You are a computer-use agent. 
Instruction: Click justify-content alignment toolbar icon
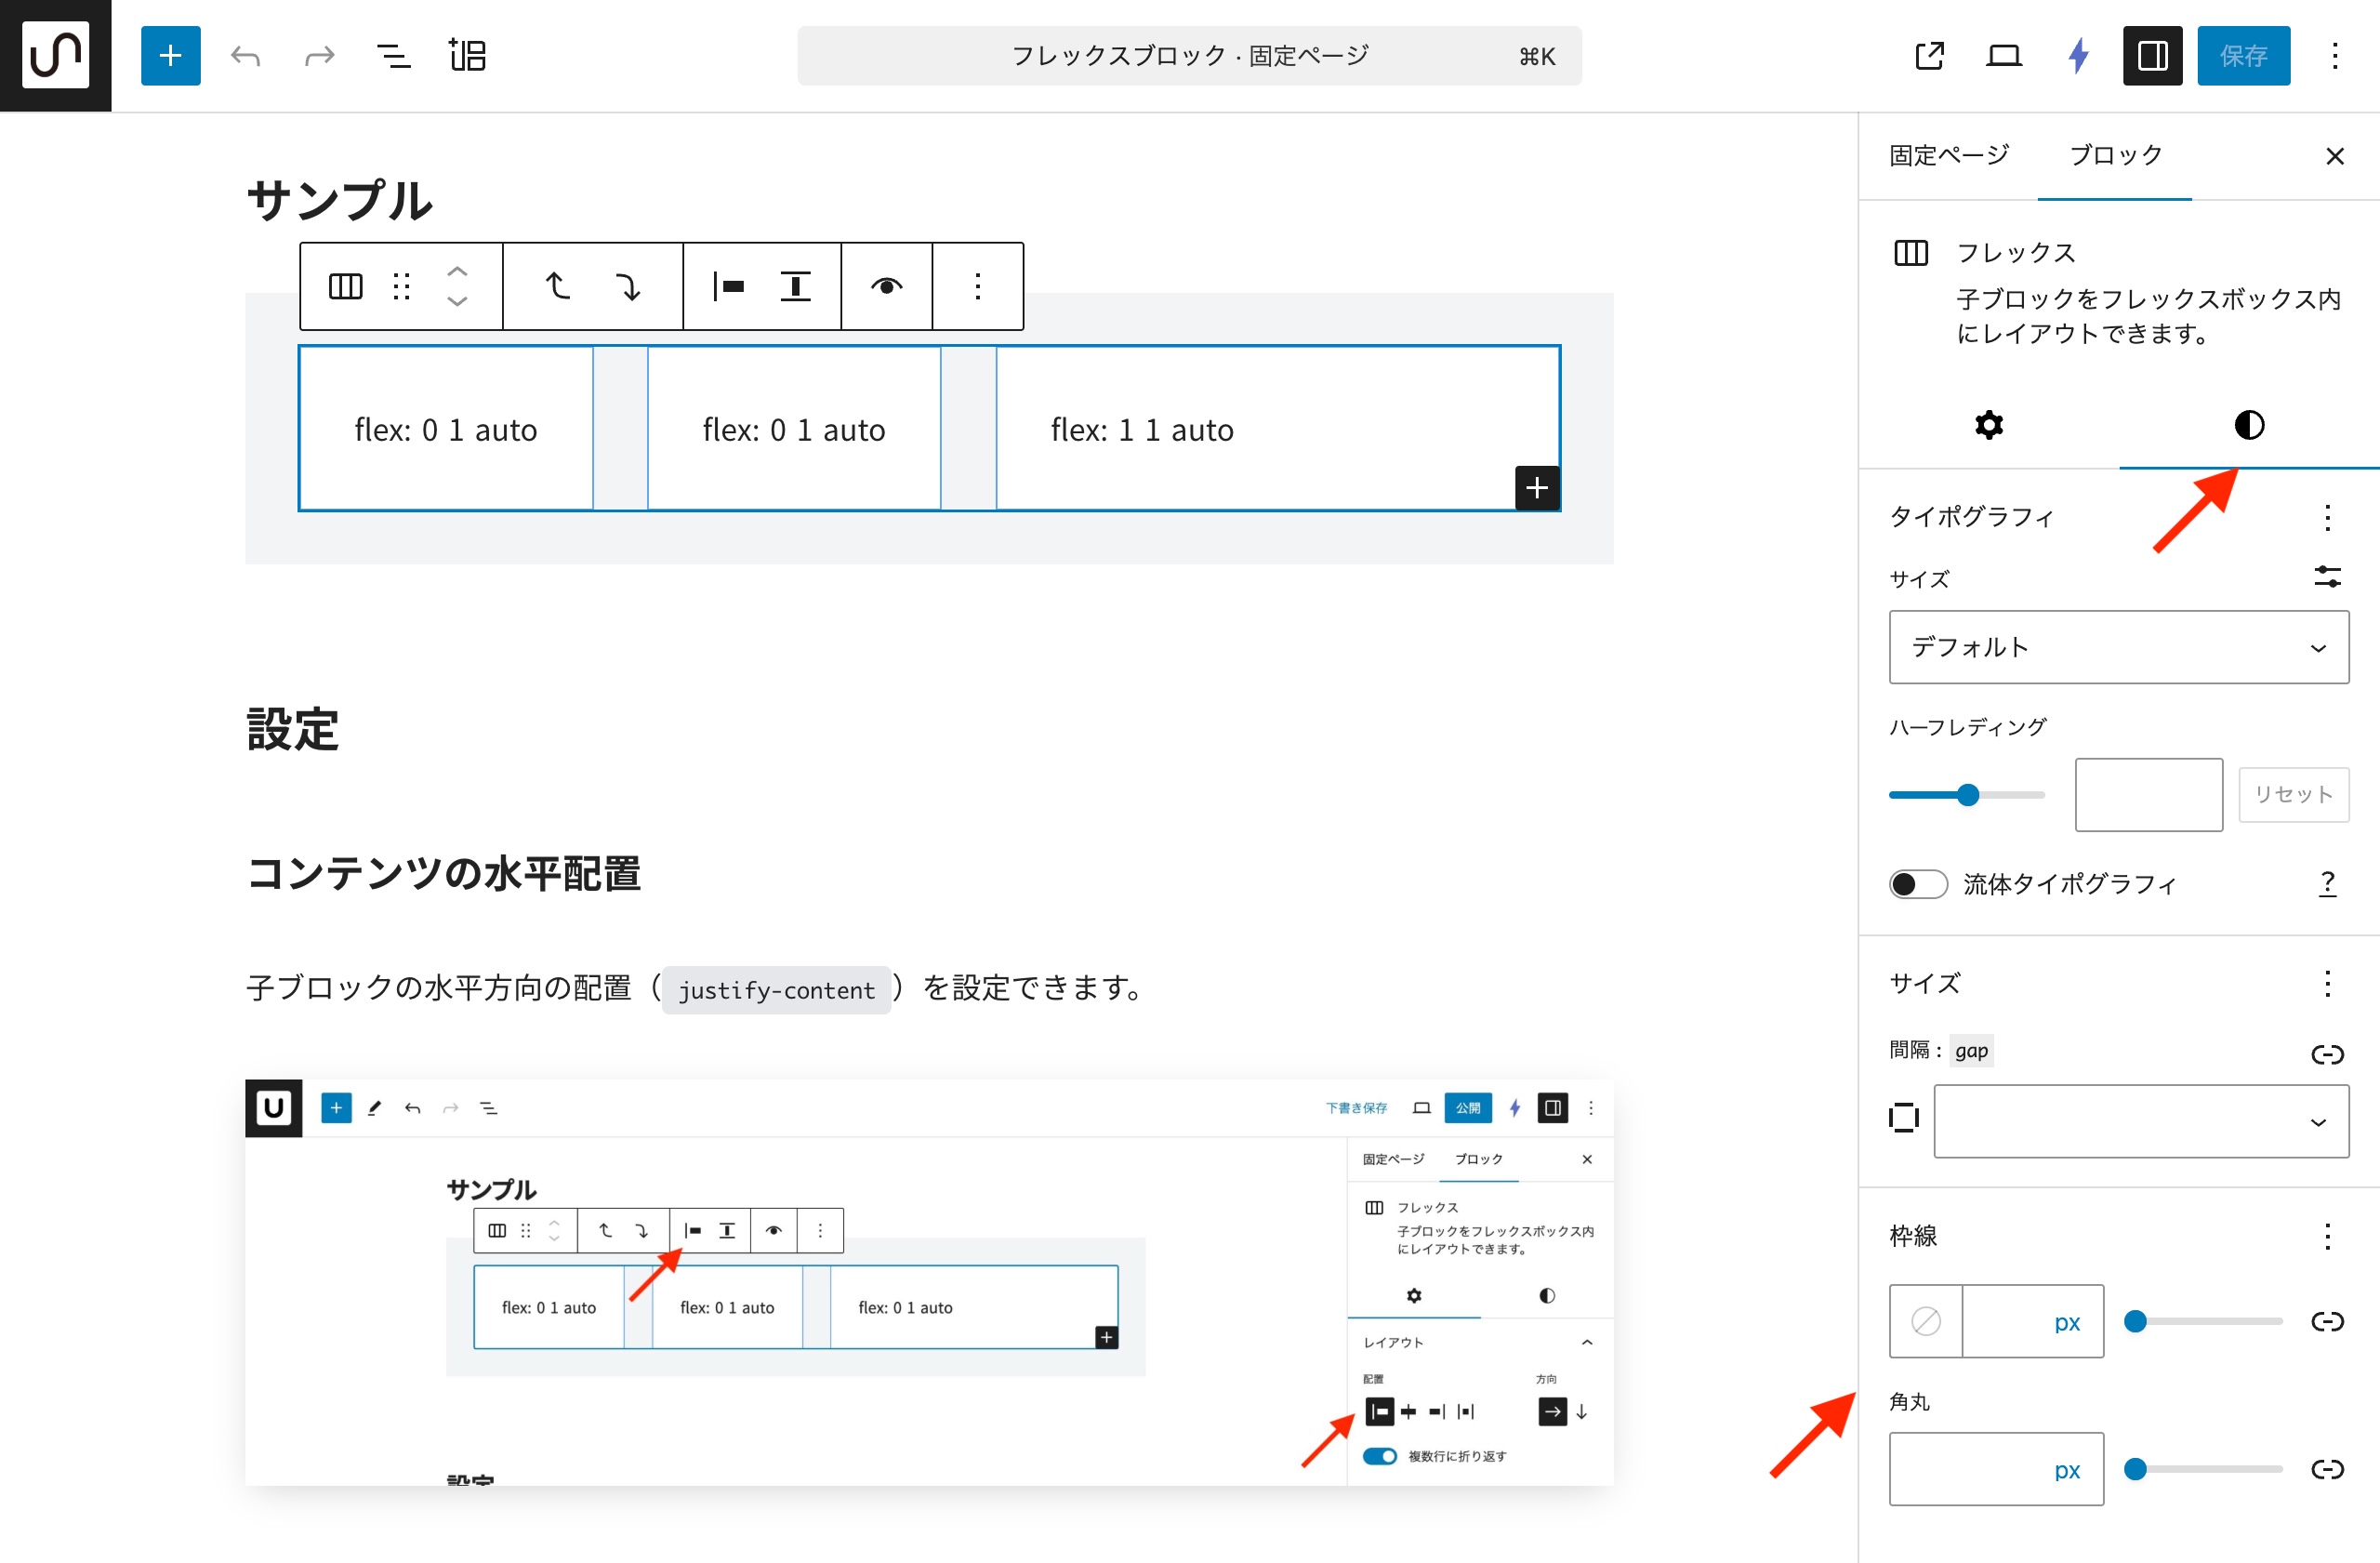tap(728, 287)
